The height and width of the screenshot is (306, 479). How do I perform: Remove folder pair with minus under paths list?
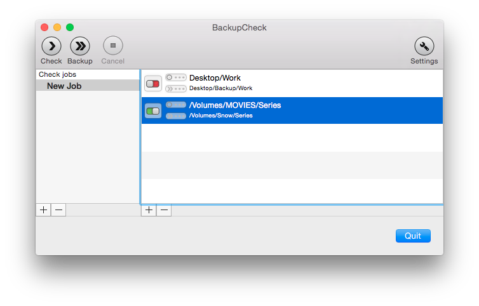(x=164, y=210)
